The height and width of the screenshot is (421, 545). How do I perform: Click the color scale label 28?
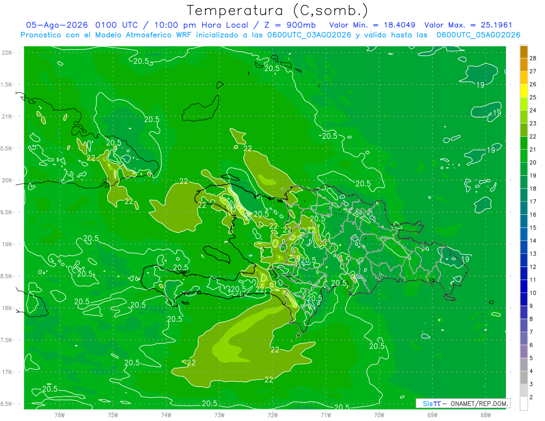pyautogui.click(x=533, y=58)
